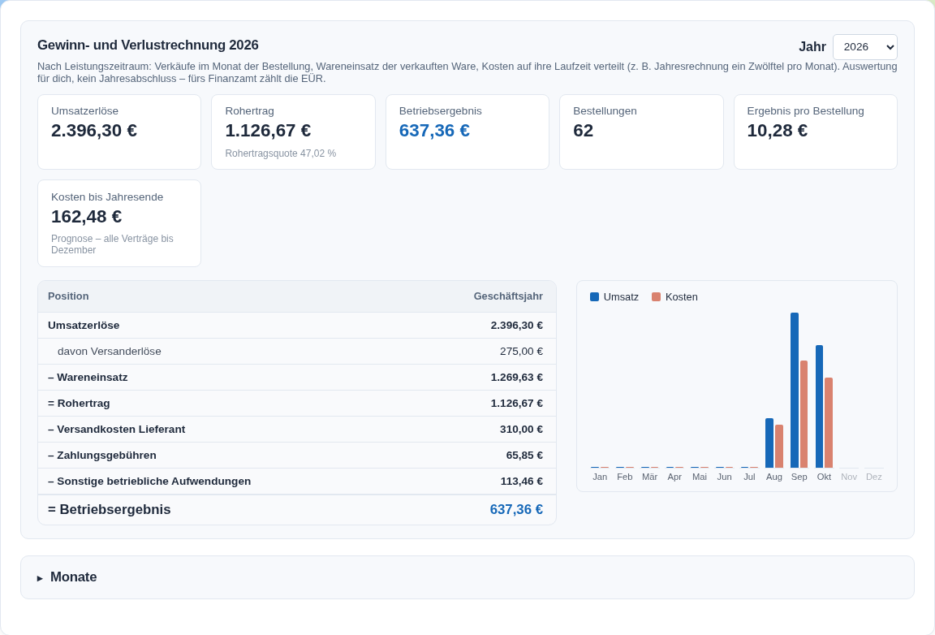Click the 65,85 € value
Image resolution: width=935 pixels, height=635 pixels.
524,456
